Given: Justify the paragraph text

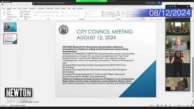Looking at the screenshot, I should 75,16.
